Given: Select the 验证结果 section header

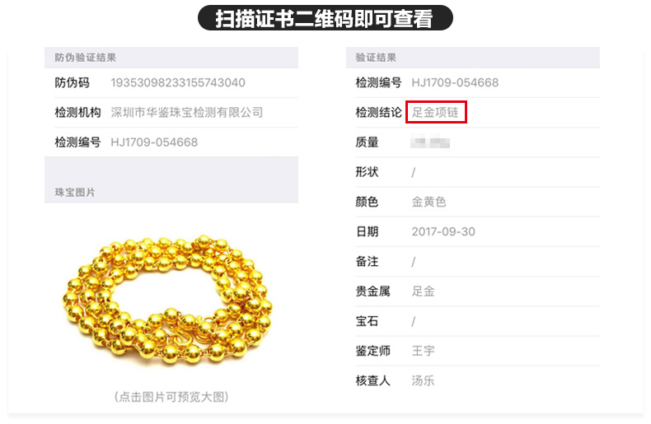Looking at the screenshot, I should [x=473, y=58].
